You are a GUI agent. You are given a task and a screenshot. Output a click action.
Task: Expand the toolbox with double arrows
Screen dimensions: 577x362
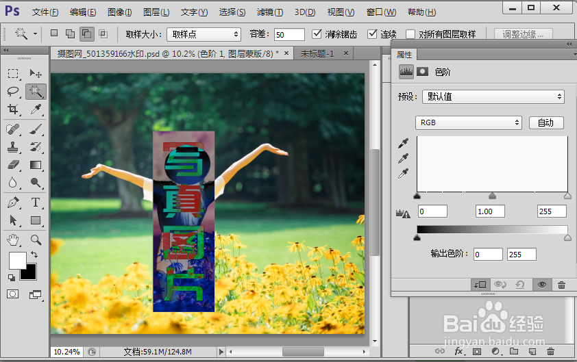click(6, 50)
